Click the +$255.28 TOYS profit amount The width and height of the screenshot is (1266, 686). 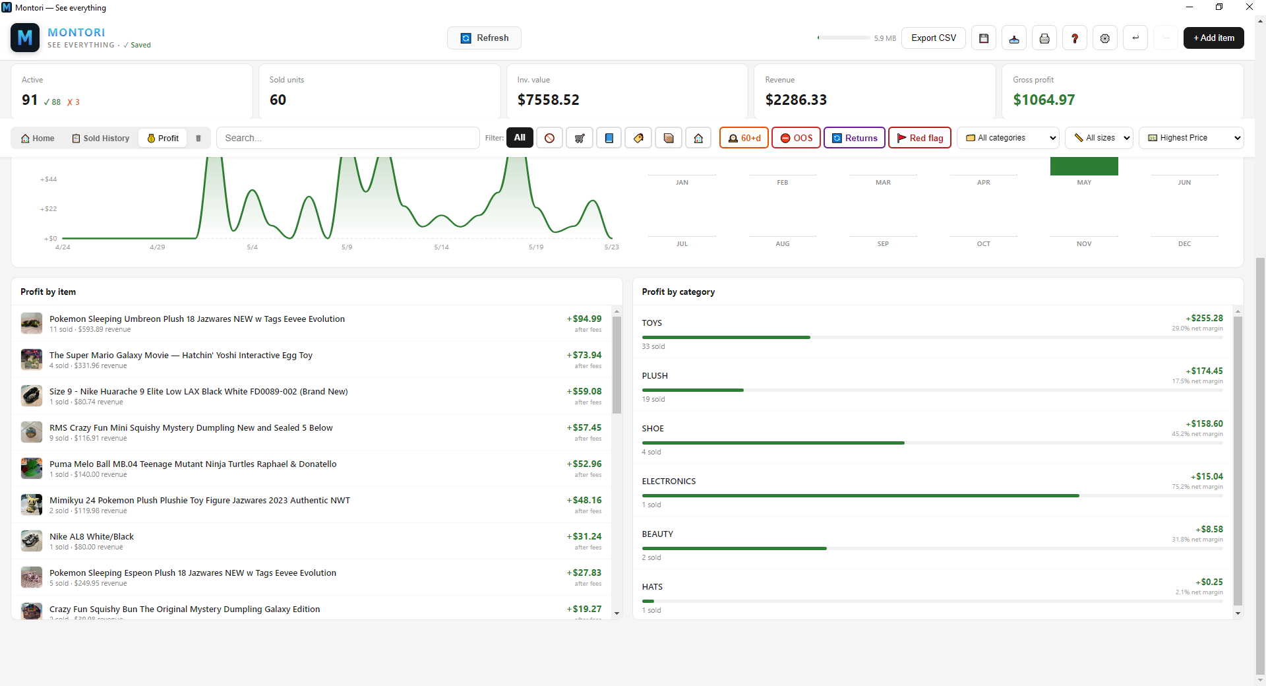click(x=1205, y=318)
